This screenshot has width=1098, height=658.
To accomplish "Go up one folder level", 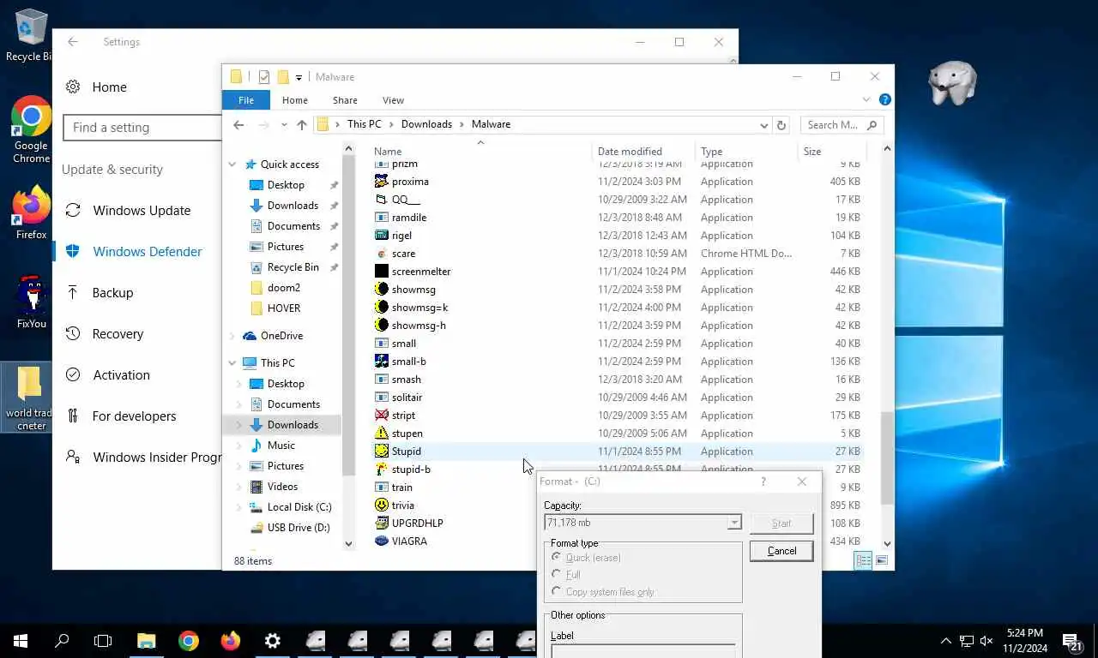I will pyautogui.click(x=301, y=125).
